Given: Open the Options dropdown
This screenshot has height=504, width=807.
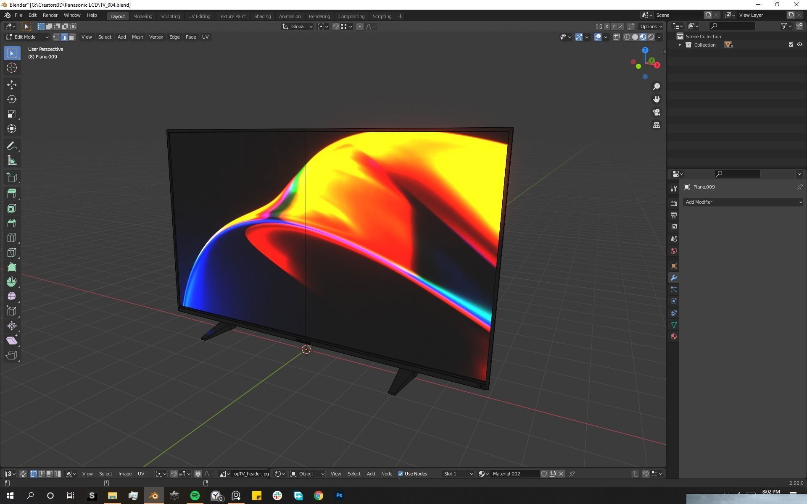Looking at the screenshot, I should tap(651, 26).
